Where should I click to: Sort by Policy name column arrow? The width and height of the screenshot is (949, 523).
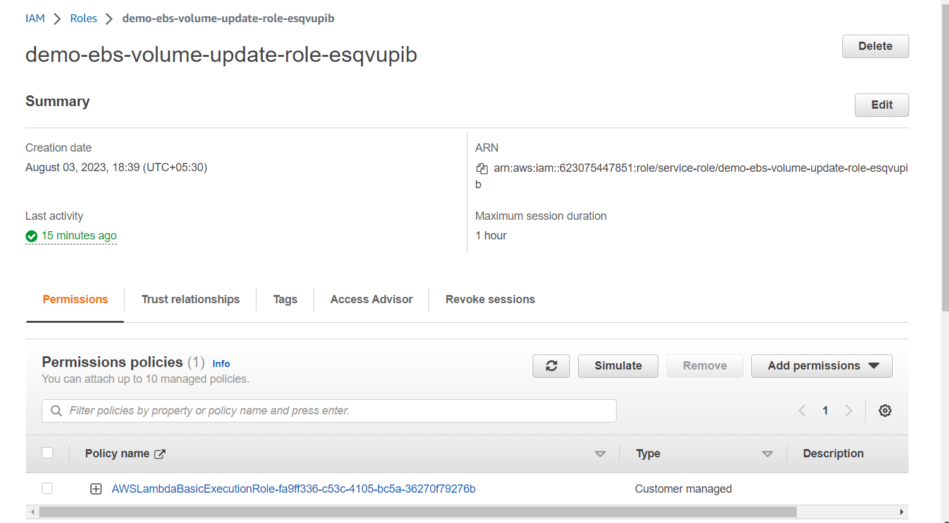click(600, 454)
